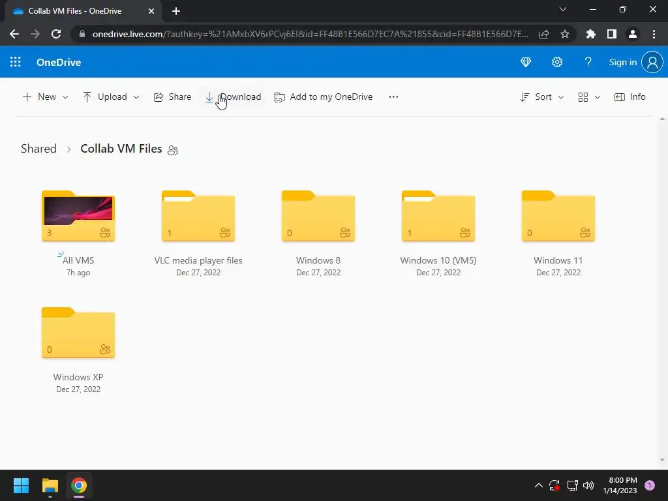The width and height of the screenshot is (668, 501).
Task: Open the view layout switcher
Action: [x=589, y=97]
